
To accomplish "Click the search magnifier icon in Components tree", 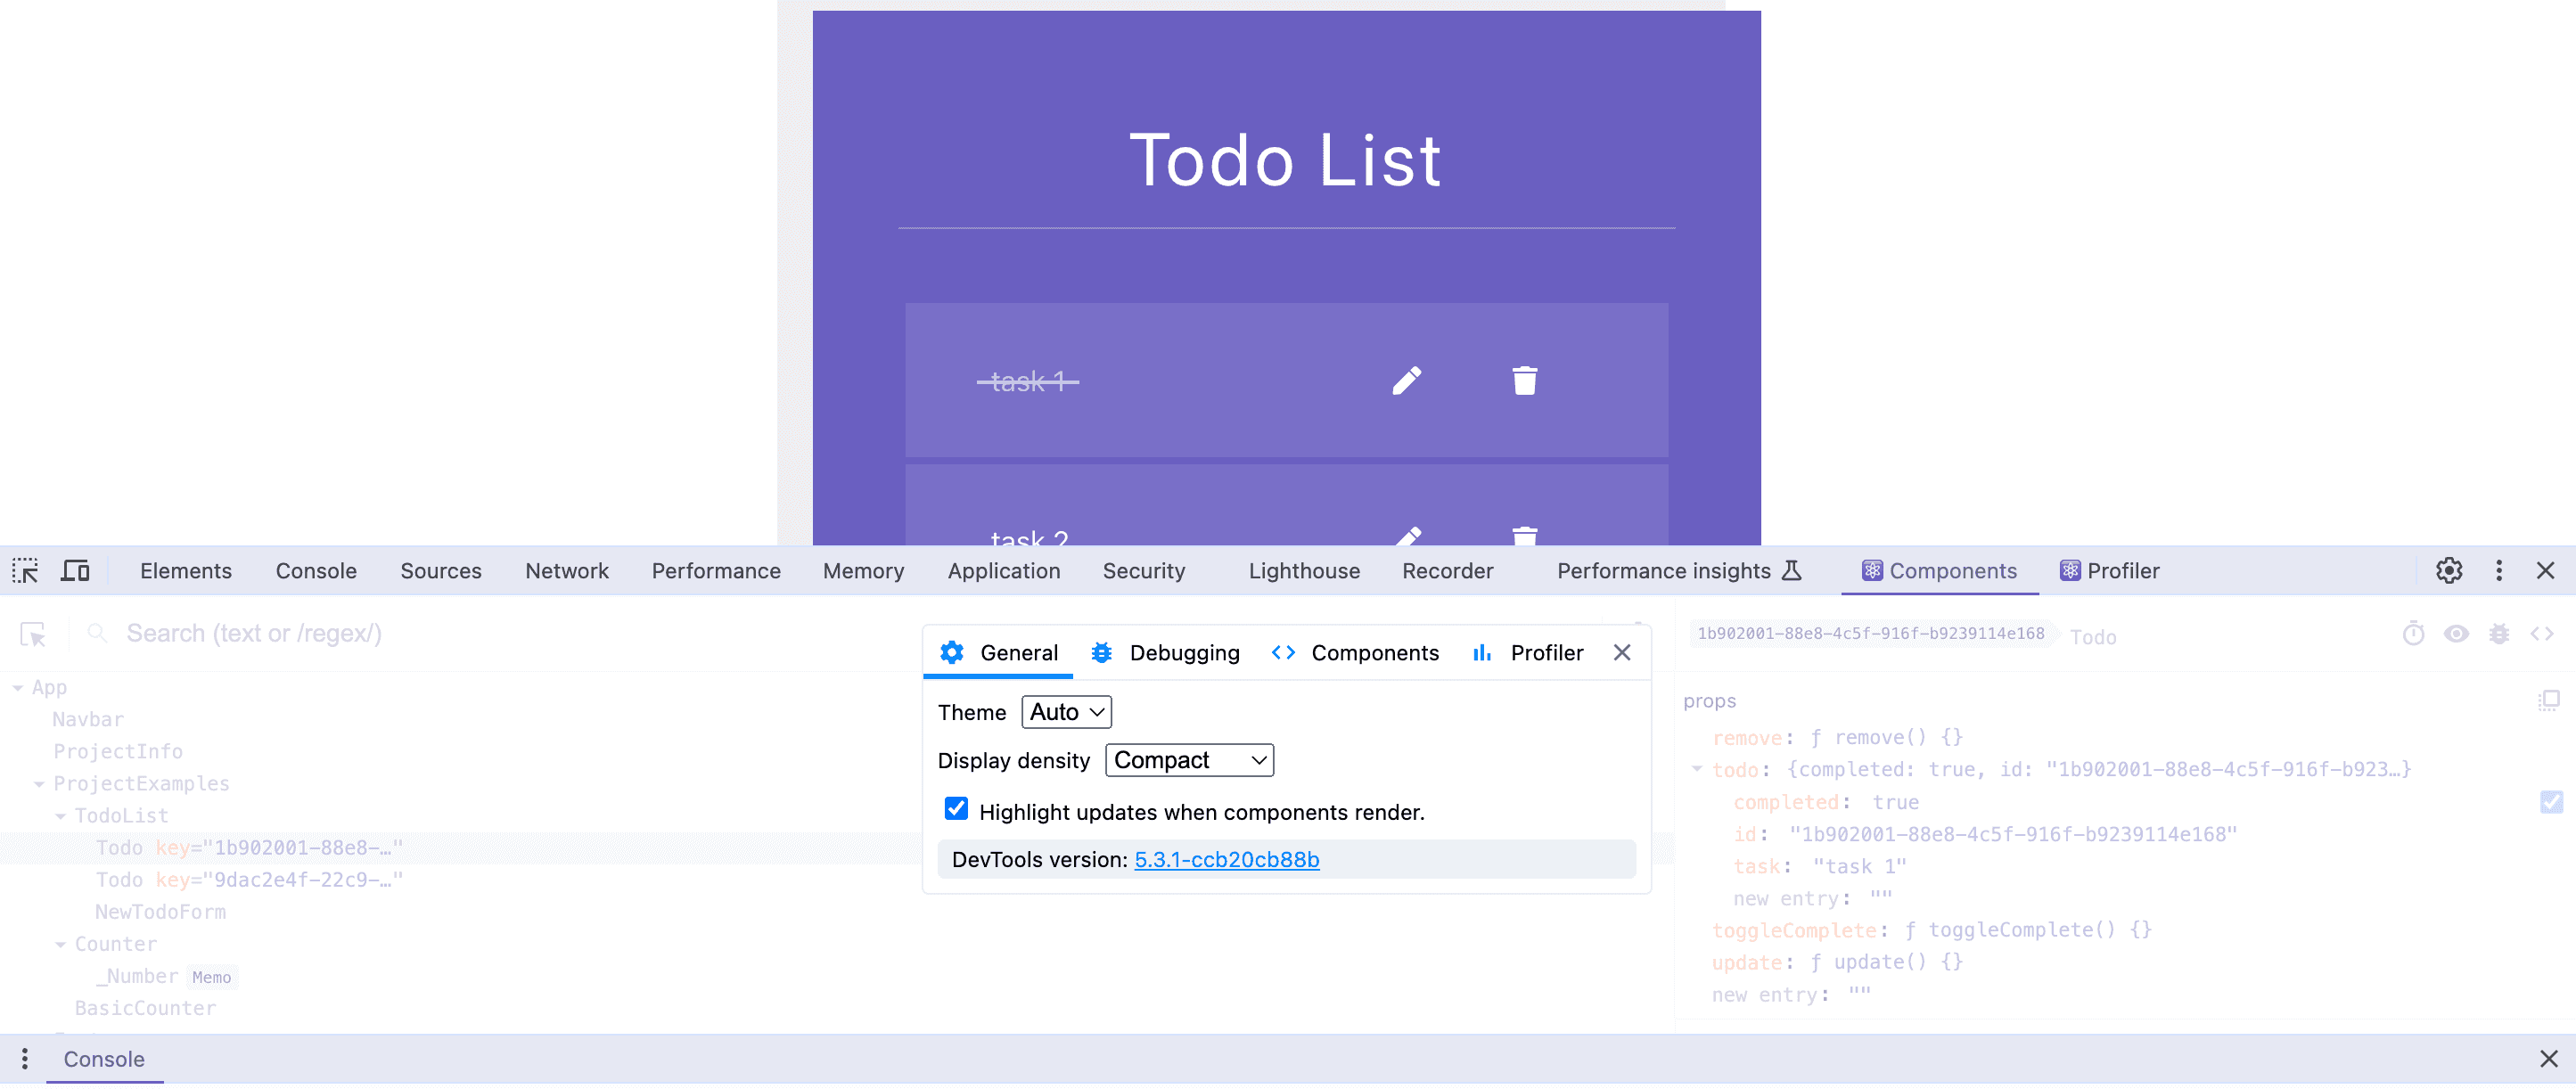I will 97,633.
